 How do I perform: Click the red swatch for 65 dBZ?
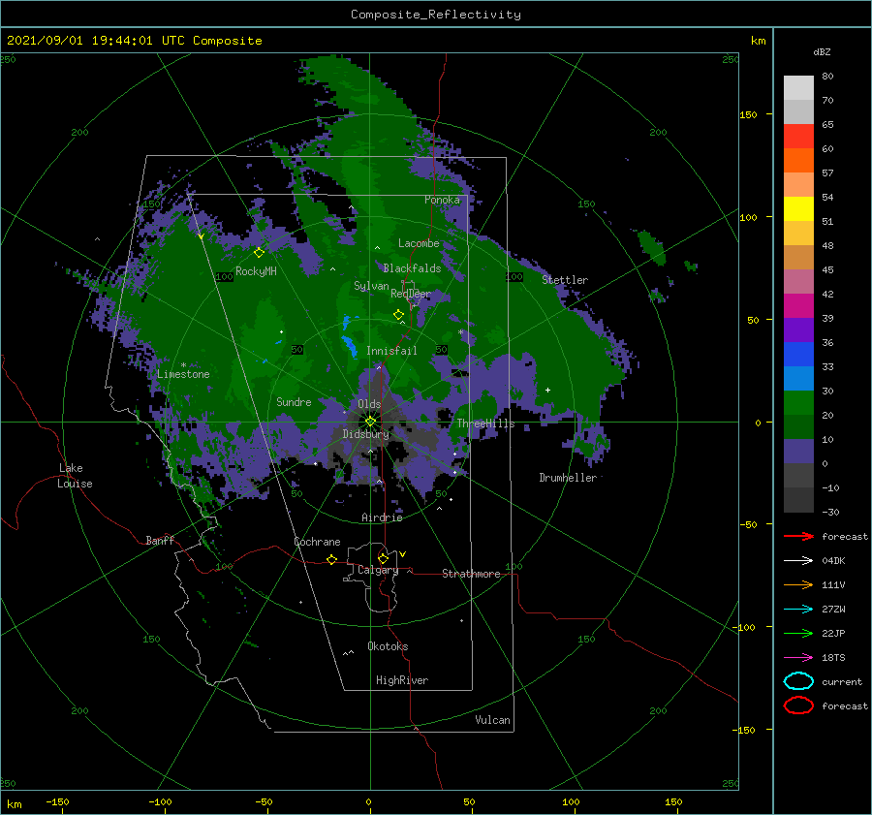[798, 137]
